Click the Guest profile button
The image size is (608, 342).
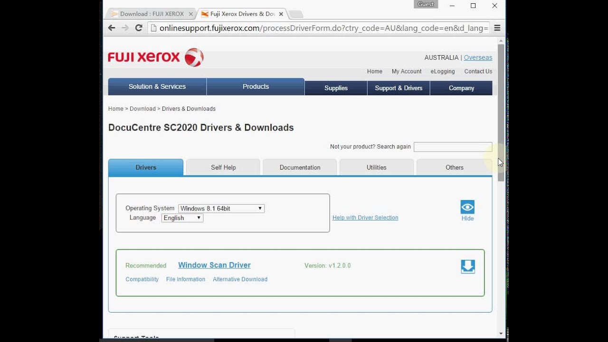click(x=426, y=4)
